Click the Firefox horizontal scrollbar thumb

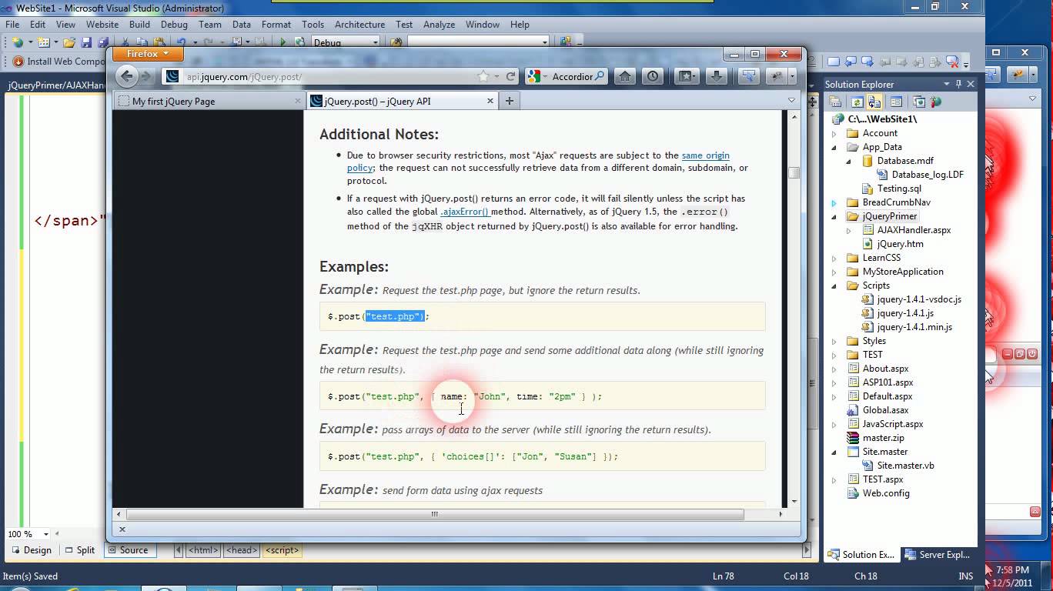(435, 514)
